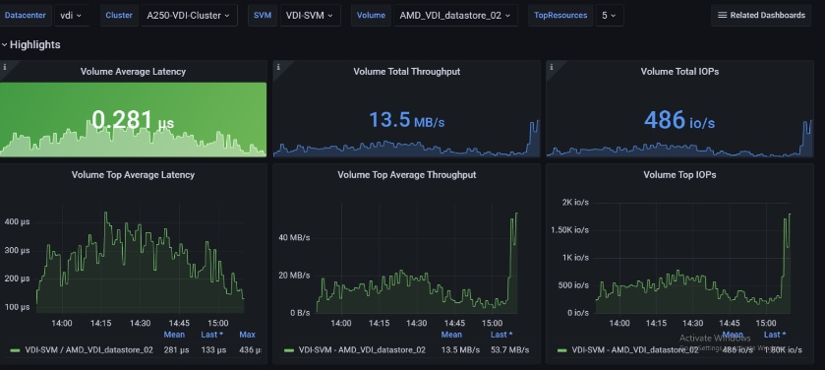Collapse the Highlights row

(30, 44)
